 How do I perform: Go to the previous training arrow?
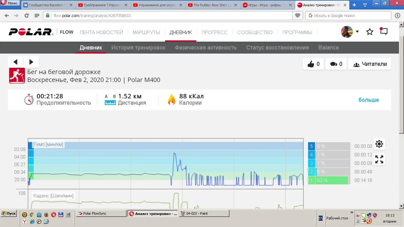[15, 62]
